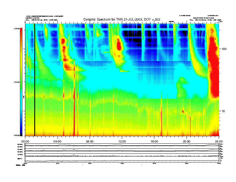Click the 16:00 time axis label

pos(154,142)
